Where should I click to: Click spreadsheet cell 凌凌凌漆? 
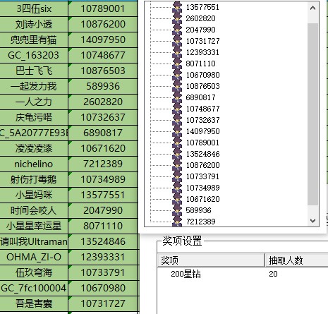click(34, 148)
